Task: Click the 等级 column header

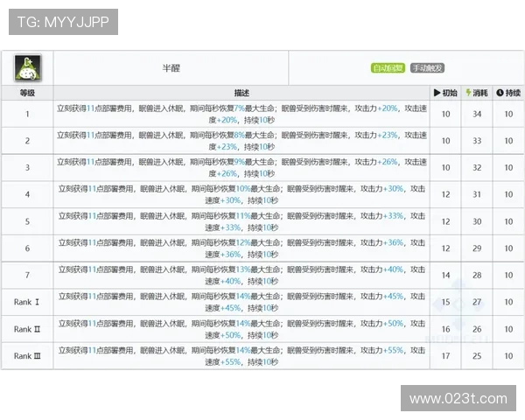Action: click(27, 93)
